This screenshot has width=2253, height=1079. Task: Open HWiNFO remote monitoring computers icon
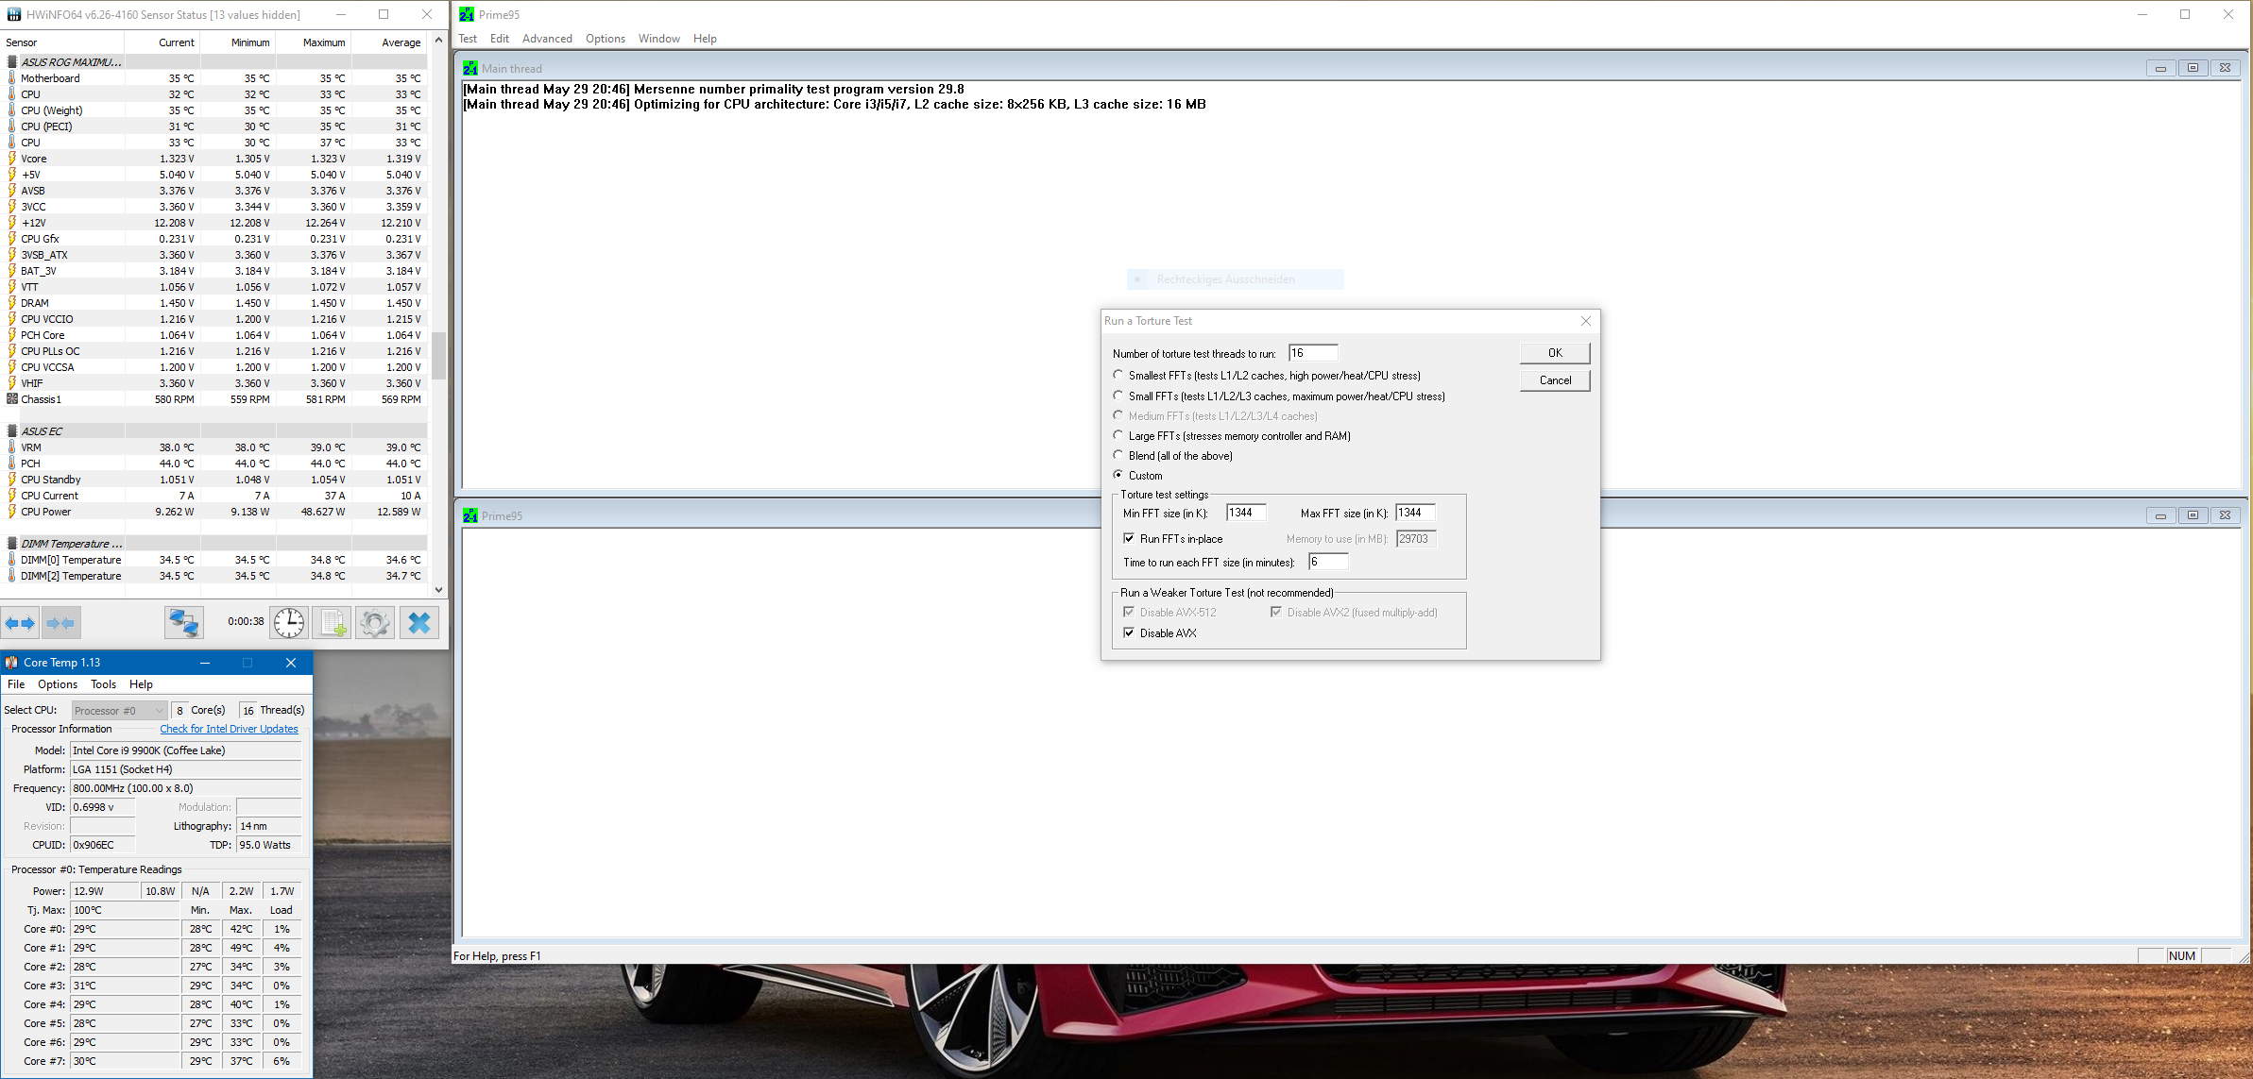(184, 623)
